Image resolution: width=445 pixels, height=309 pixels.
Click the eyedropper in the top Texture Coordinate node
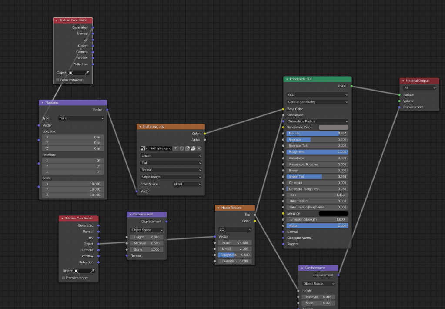tap(87, 73)
